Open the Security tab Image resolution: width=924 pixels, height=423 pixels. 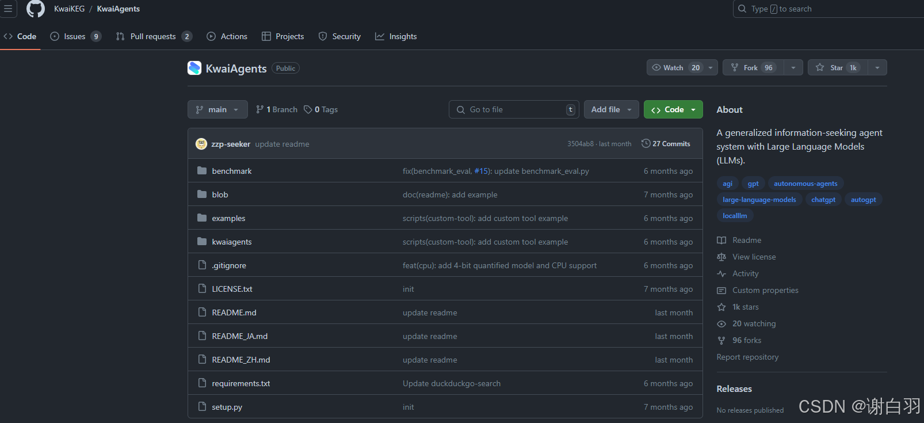click(339, 36)
